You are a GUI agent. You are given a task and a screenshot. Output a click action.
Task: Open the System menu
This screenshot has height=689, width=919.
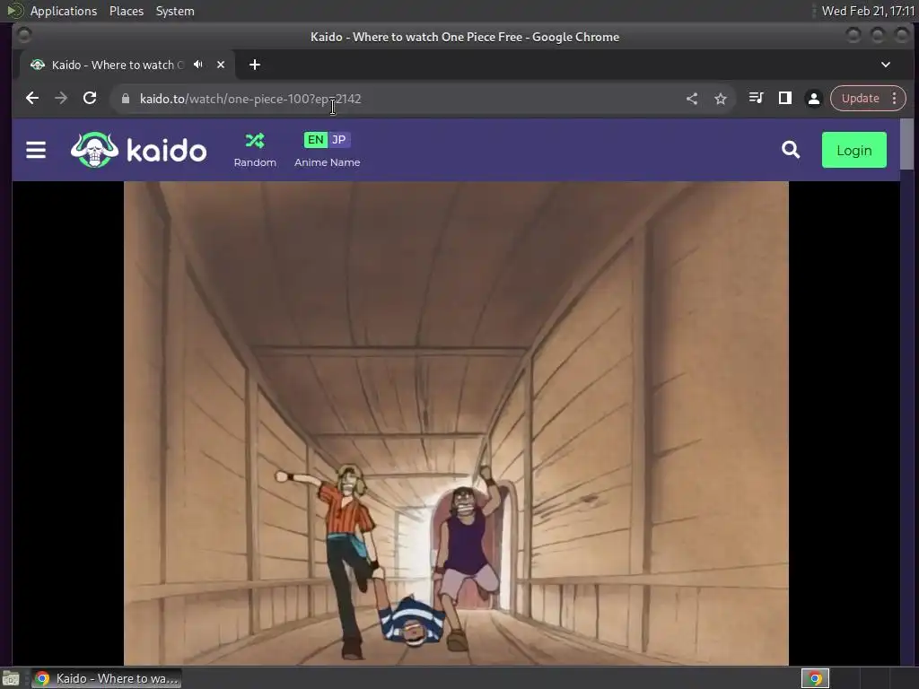pos(175,11)
